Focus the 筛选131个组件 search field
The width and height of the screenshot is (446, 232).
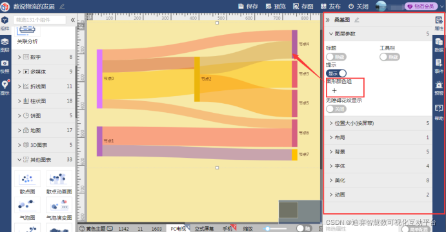(x=39, y=20)
